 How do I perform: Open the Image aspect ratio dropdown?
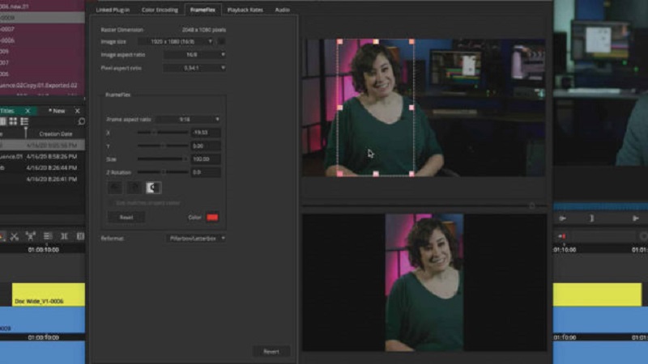click(x=194, y=55)
